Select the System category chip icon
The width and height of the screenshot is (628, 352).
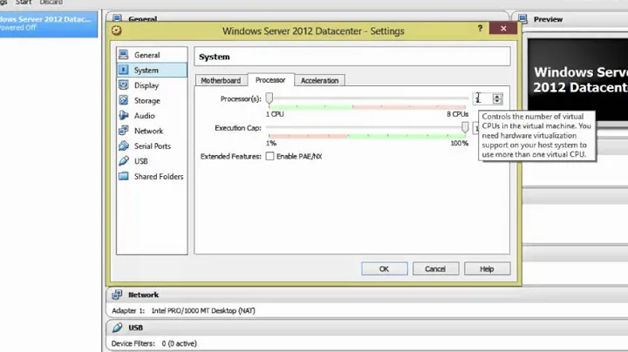[x=124, y=70]
